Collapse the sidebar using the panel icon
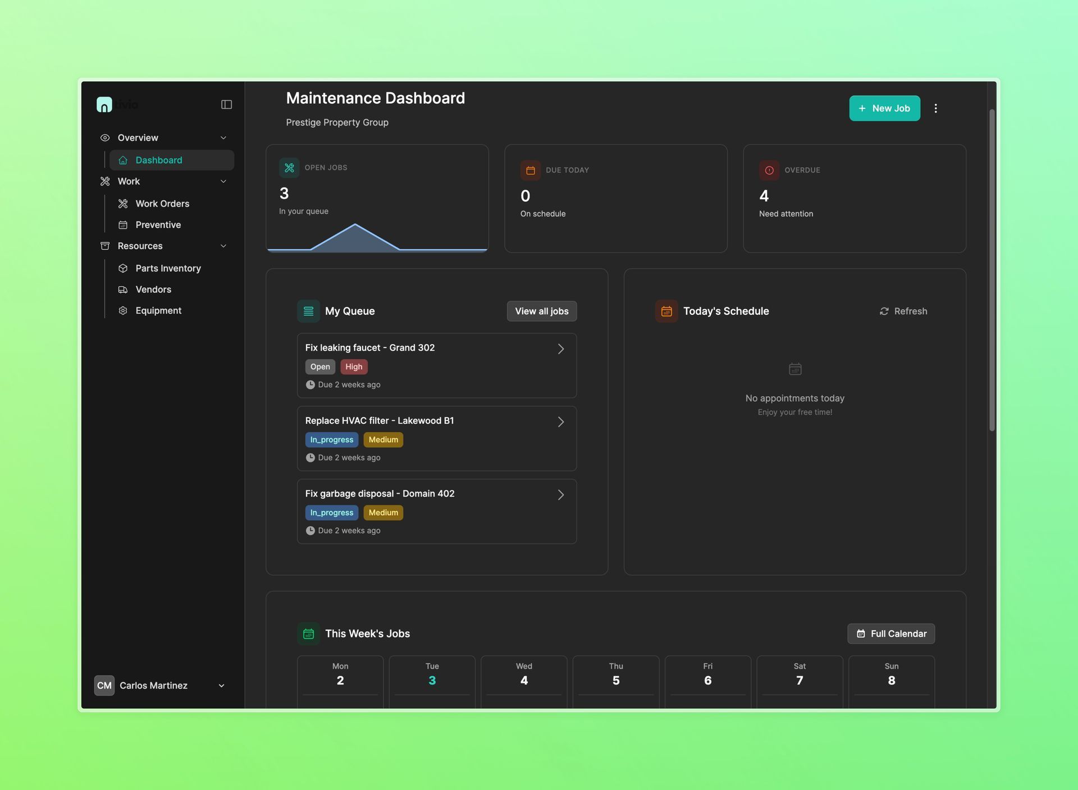This screenshot has width=1078, height=790. tap(226, 104)
